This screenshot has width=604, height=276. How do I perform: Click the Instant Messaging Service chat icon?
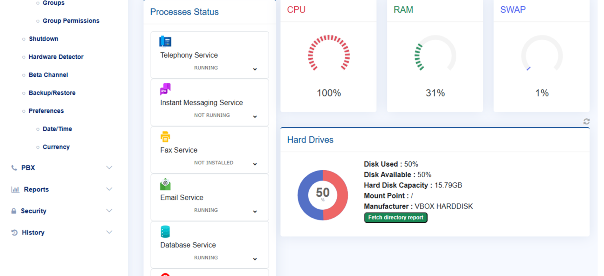(x=165, y=89)
